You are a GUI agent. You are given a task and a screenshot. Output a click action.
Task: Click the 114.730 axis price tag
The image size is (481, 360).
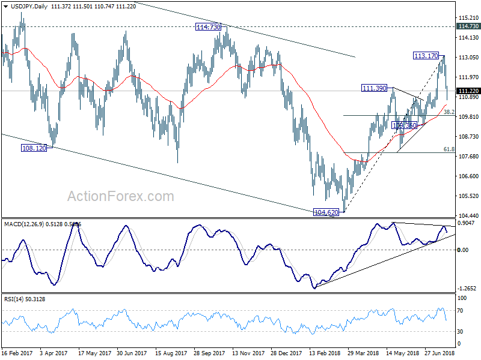point(468,26)
